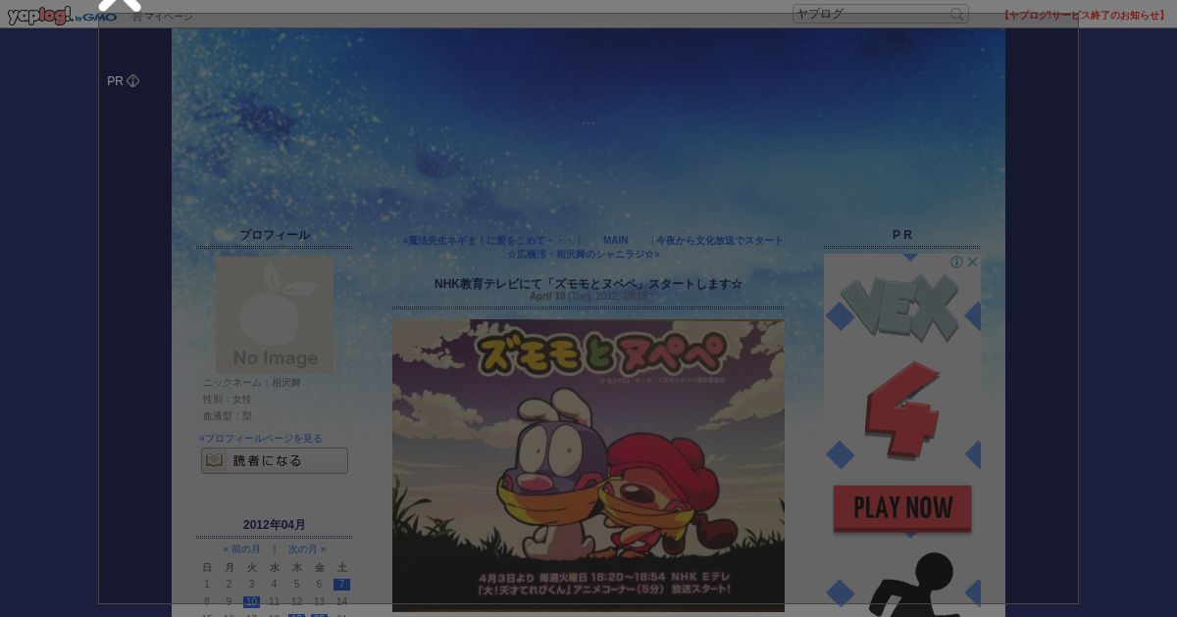Open the ズモモとヌペペ post image
The image size is (1177, 617).
[x=588, y=465]
